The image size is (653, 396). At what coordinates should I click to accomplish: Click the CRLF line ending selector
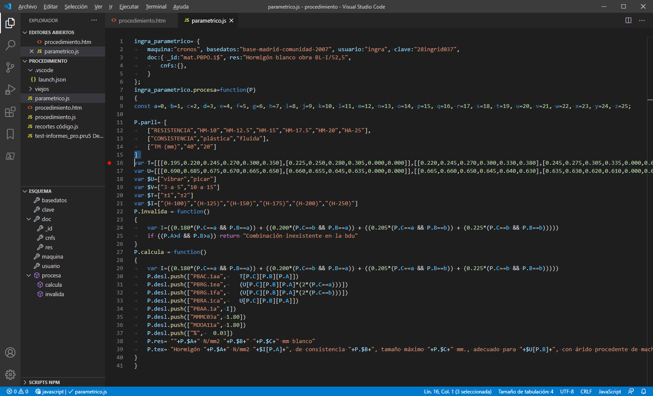tap(586, 391)
